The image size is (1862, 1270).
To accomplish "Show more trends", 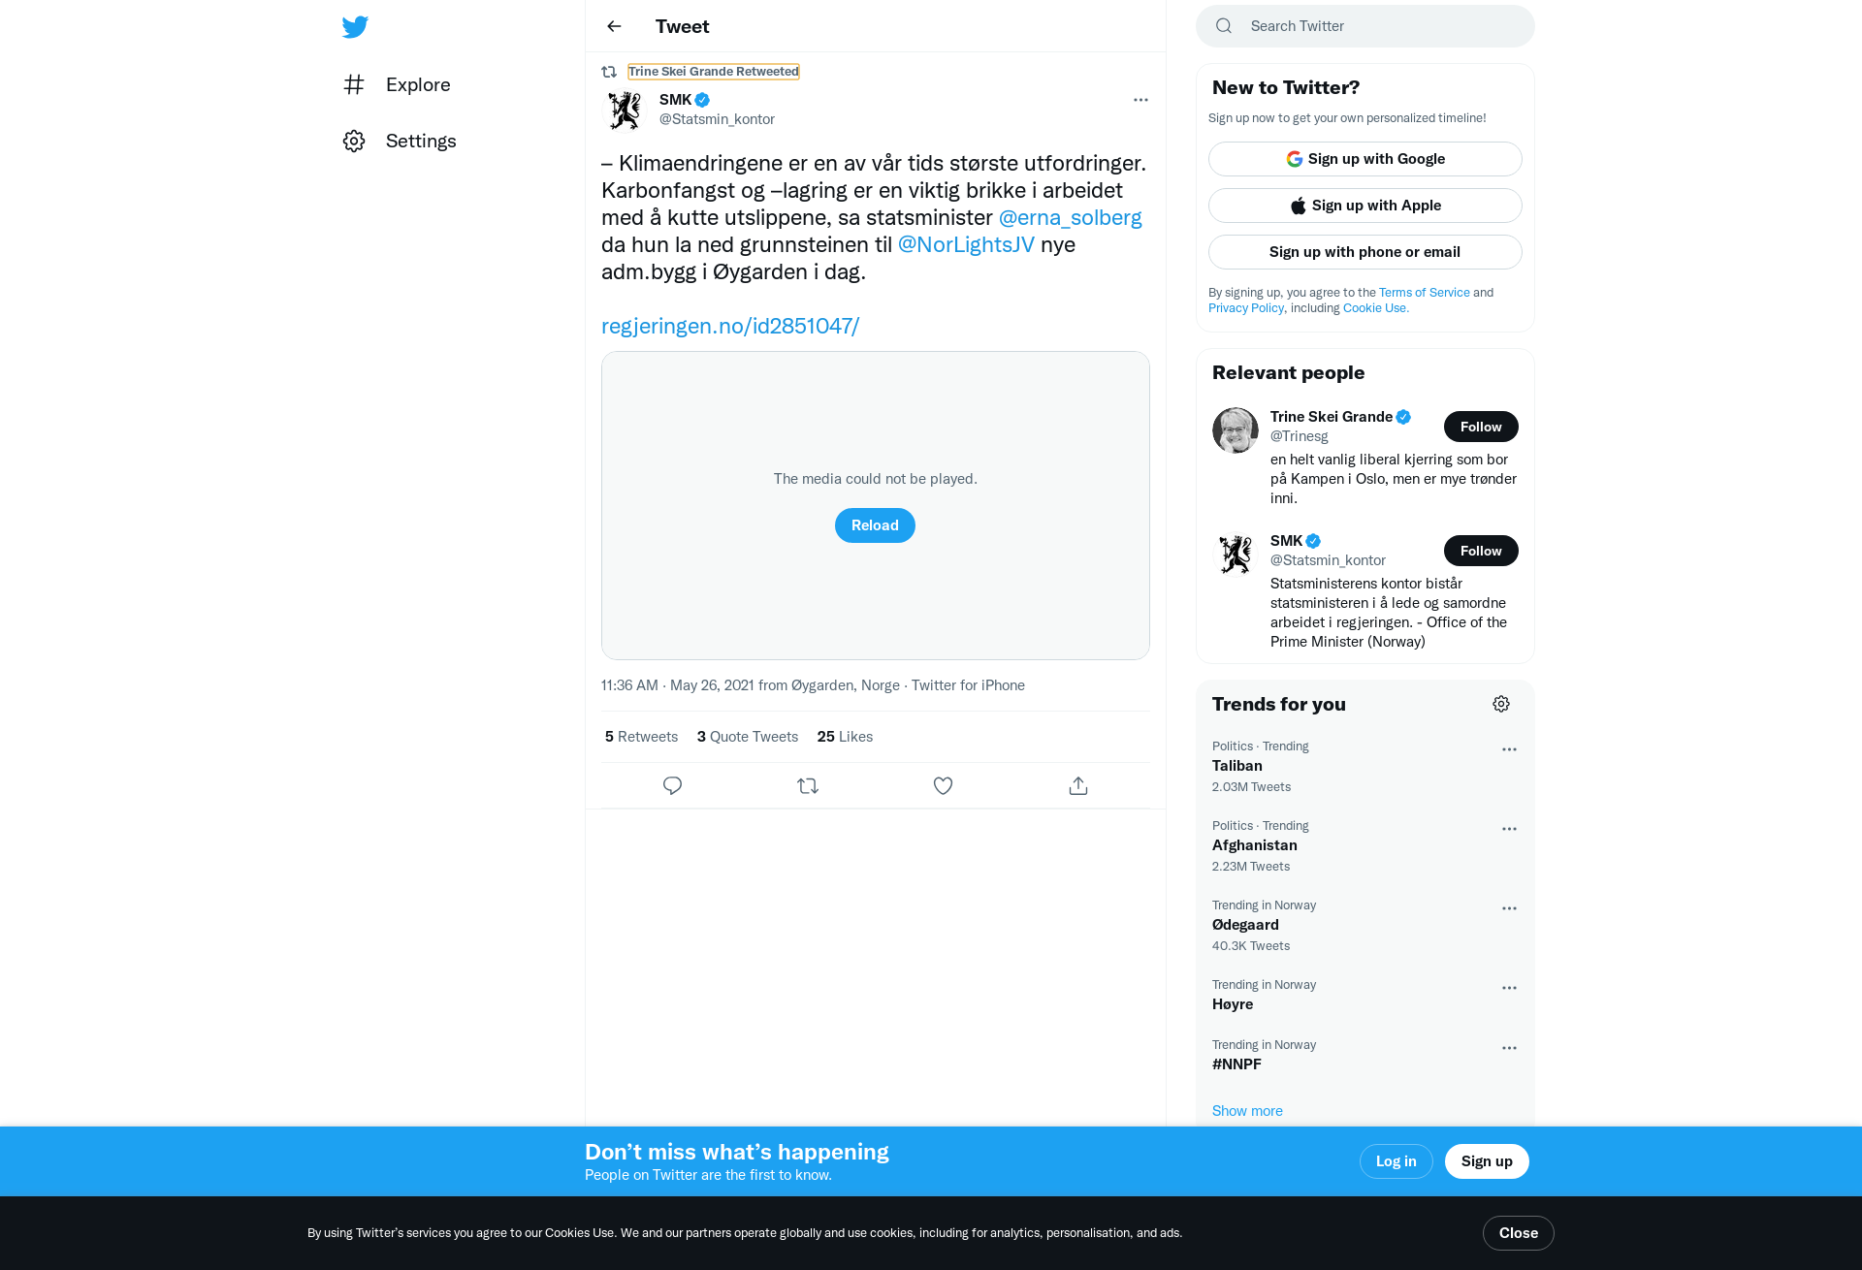I will [1247, 1111].
